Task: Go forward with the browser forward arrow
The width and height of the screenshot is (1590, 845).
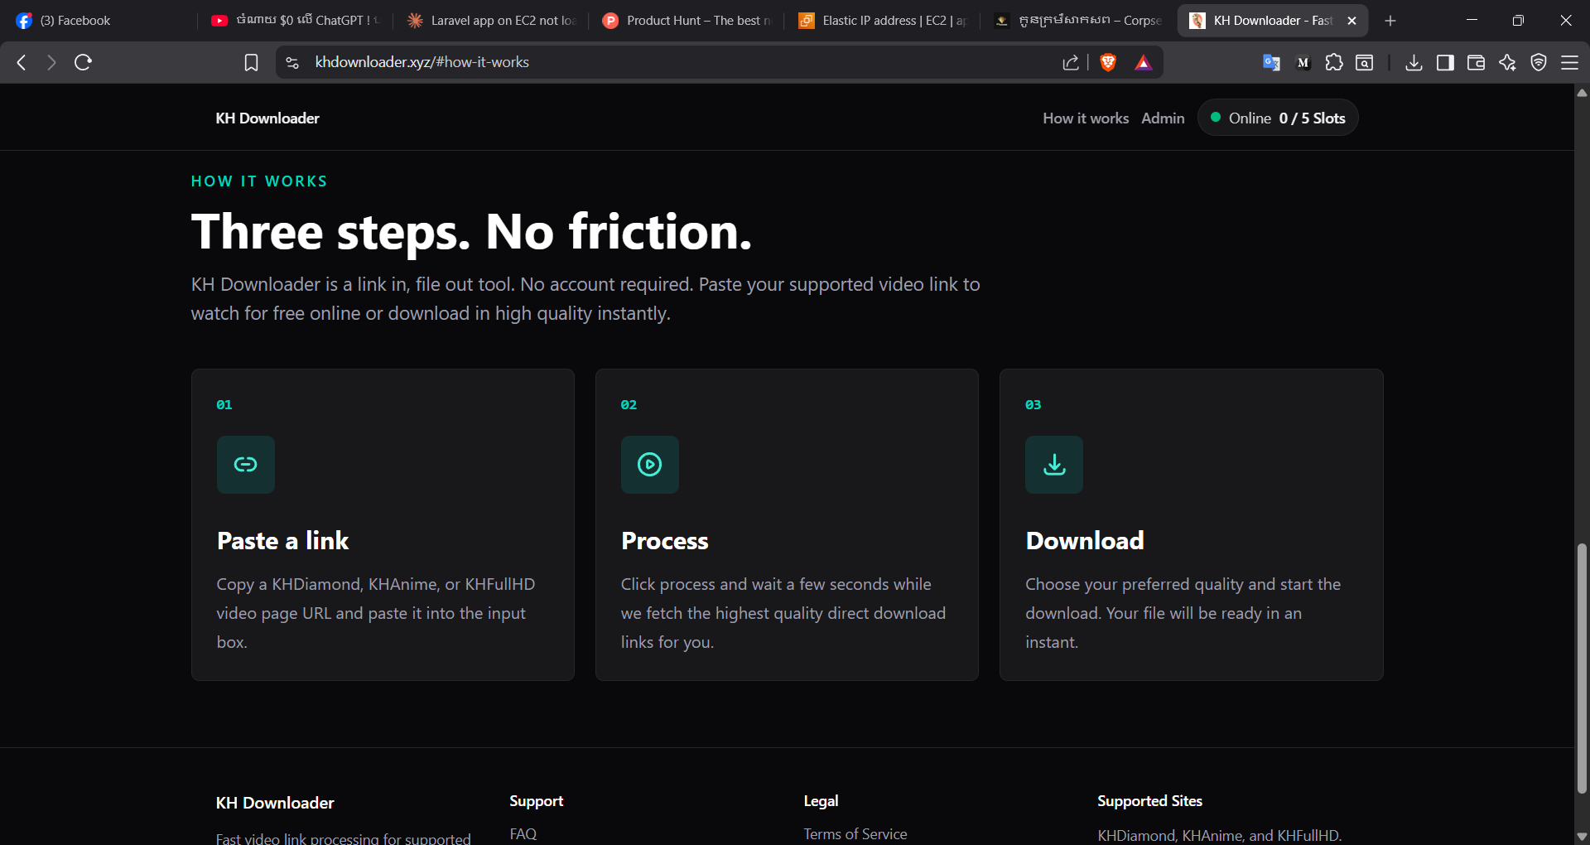Action: tap(51, 62)
